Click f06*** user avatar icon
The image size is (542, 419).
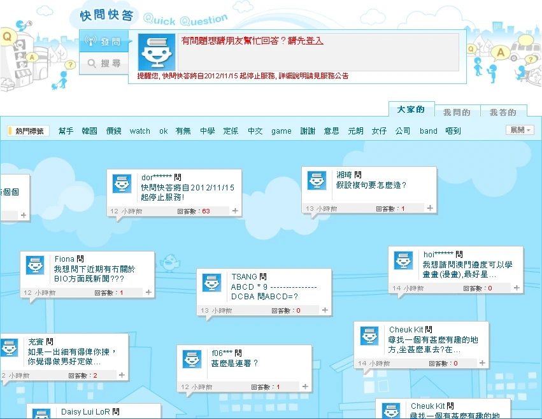tap(192, 359)
